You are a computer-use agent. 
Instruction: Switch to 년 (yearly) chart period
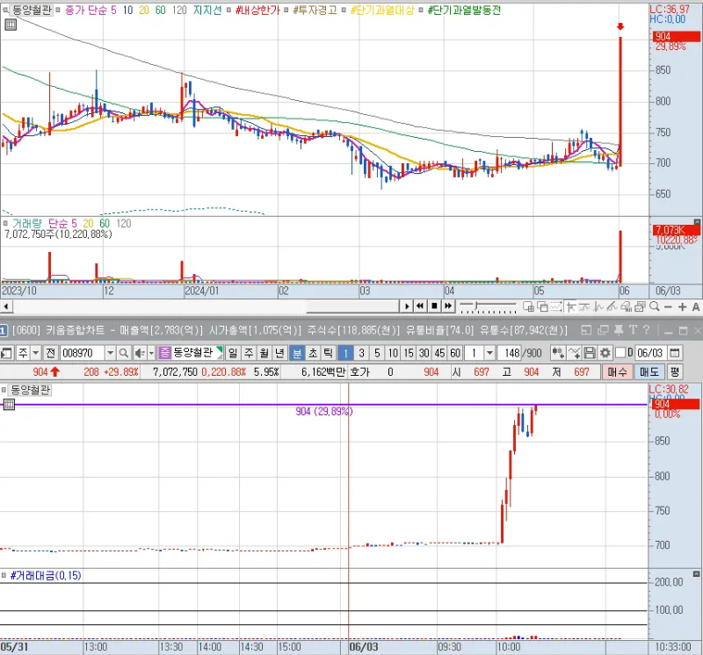click(279, 353)
